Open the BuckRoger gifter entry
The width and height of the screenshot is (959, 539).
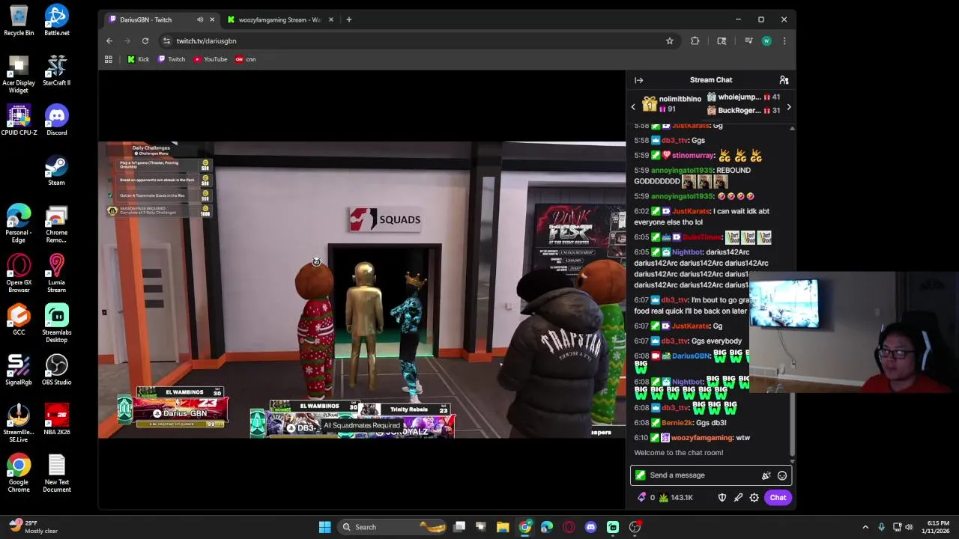pyautogui.click(x=743, y=111)
